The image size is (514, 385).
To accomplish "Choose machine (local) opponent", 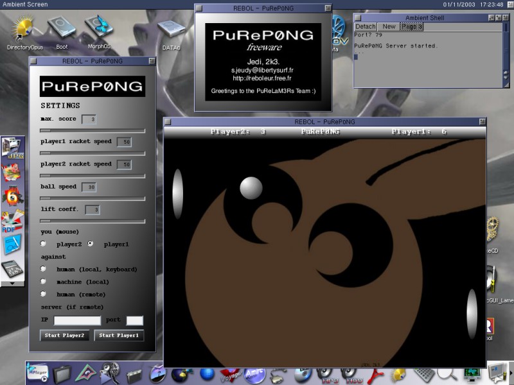I will (x=43, y=281).
